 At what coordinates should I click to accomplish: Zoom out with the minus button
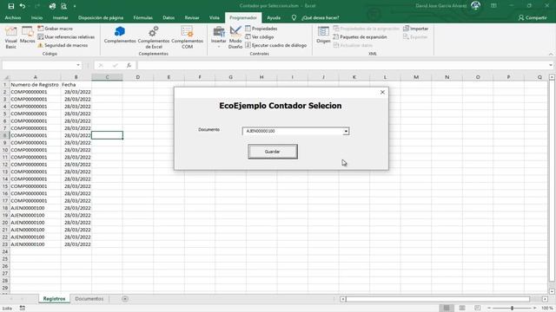(x=489, y=308)
